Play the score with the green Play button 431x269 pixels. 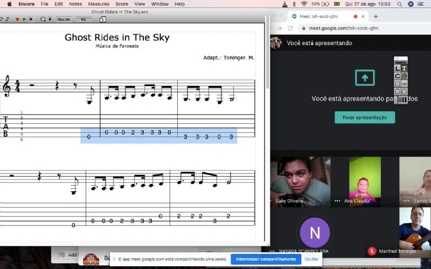click(24, 19)
